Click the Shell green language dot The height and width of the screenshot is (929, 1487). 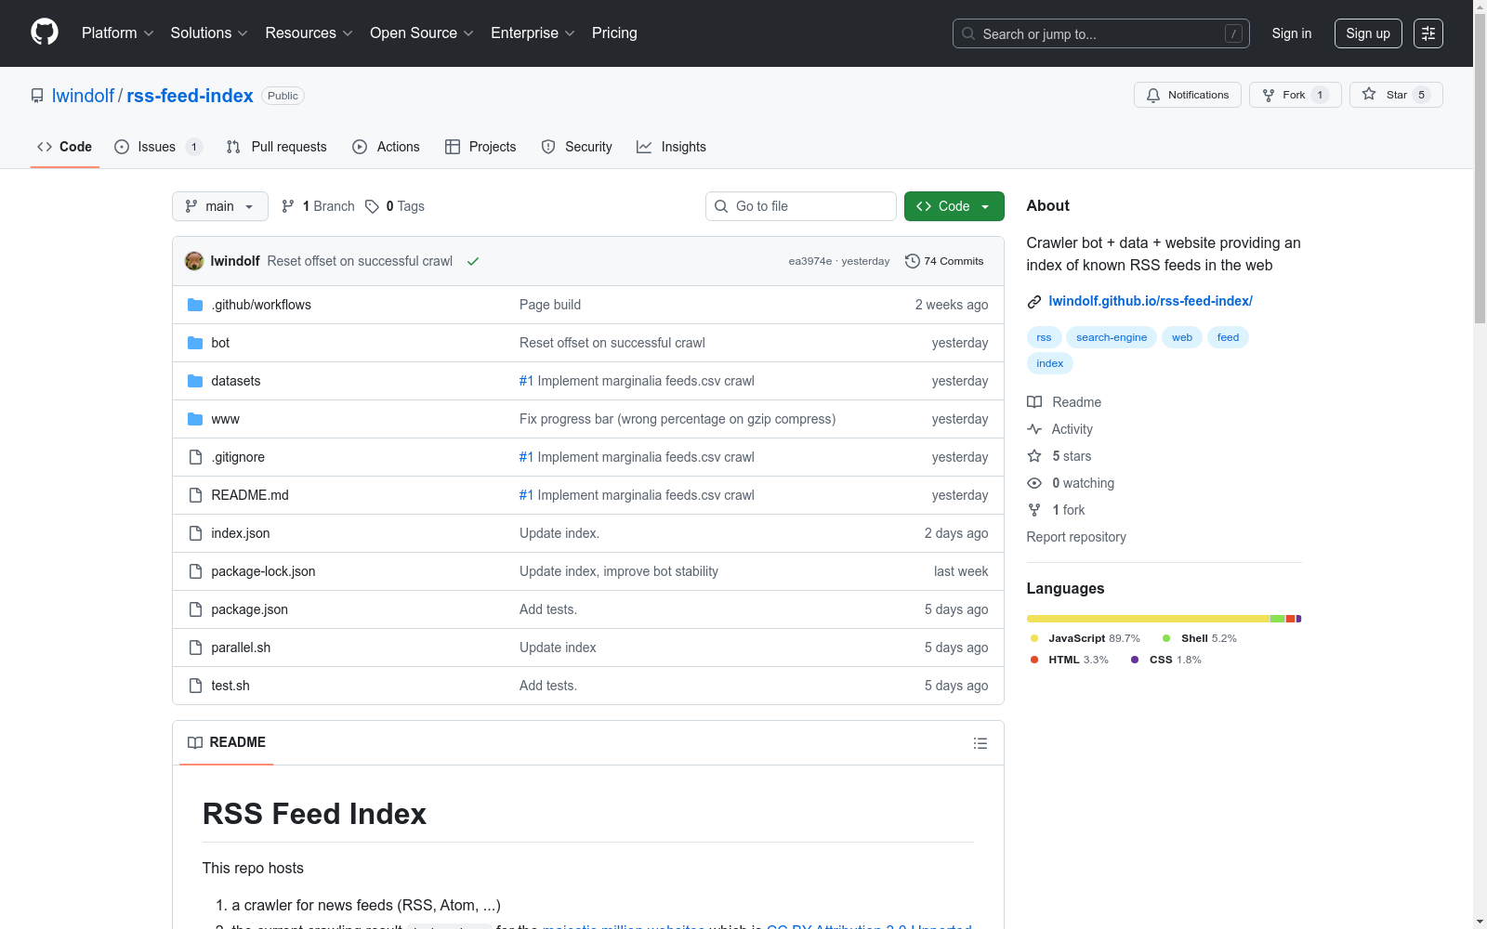(1166, 638)
